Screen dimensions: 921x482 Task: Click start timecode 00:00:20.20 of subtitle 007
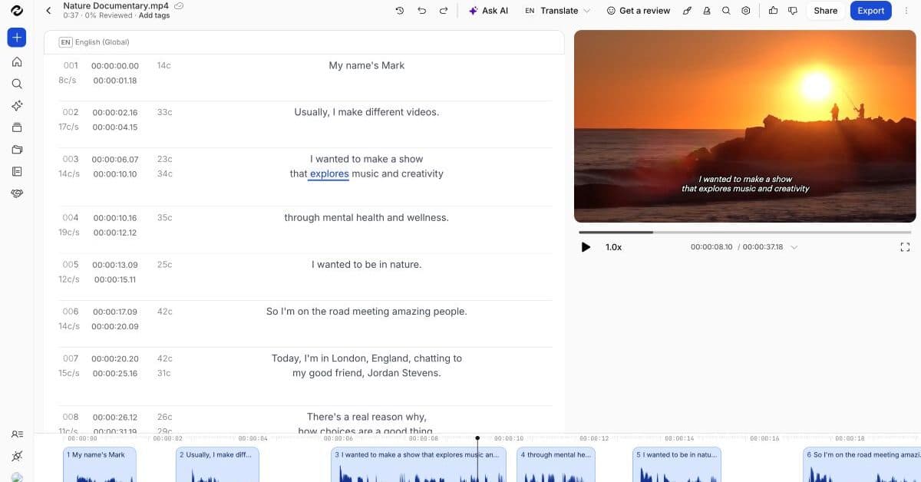coord(115,358)
